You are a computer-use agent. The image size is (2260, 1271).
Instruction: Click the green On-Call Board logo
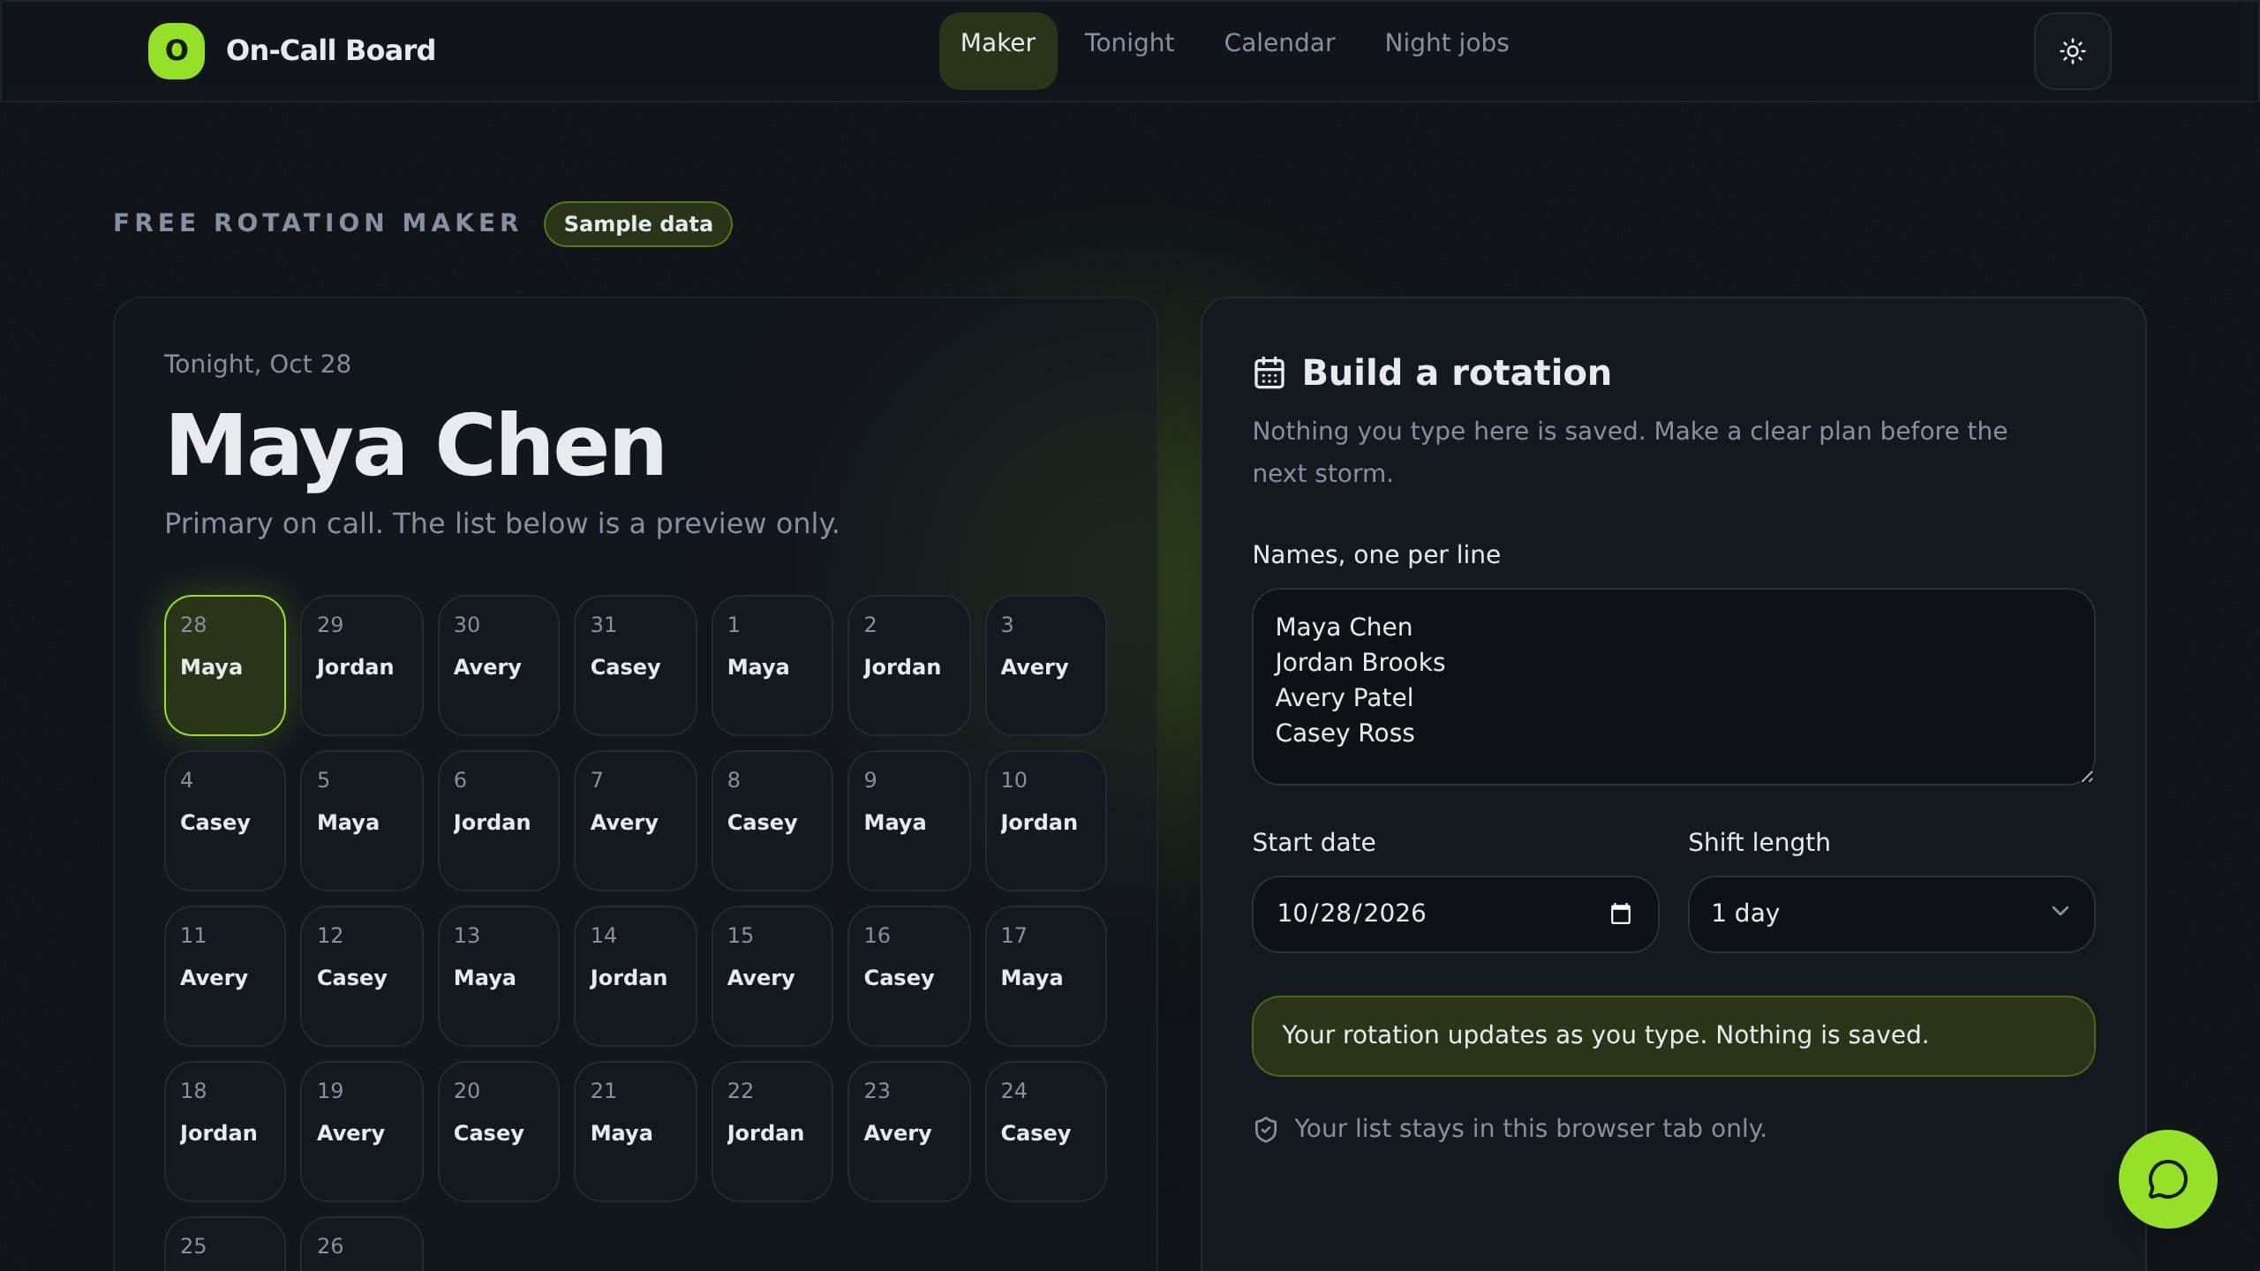point(177,51)
